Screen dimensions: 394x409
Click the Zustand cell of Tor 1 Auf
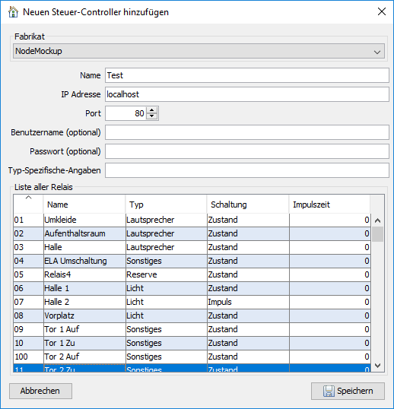[x=248, y=329]
